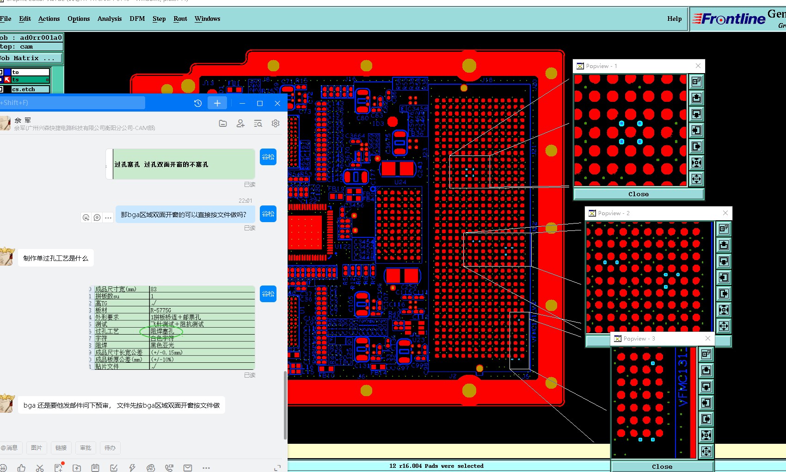The image size is (786, 472).
Task: Click the 图片 quick button
Action: coord(37,448)
